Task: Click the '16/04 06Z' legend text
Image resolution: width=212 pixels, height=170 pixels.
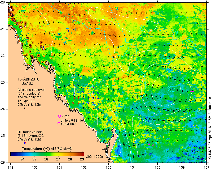Action: point(68,124)
